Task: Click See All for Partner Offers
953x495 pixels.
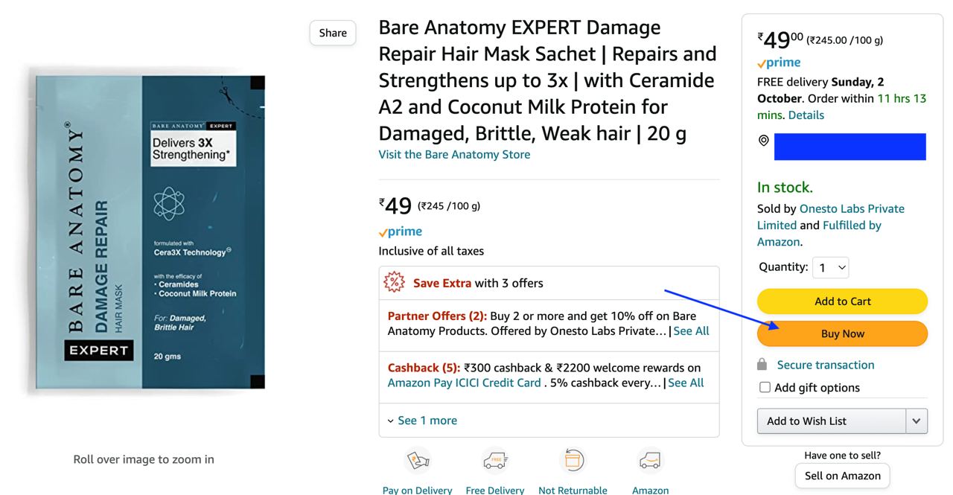Action: click(691, 330)
